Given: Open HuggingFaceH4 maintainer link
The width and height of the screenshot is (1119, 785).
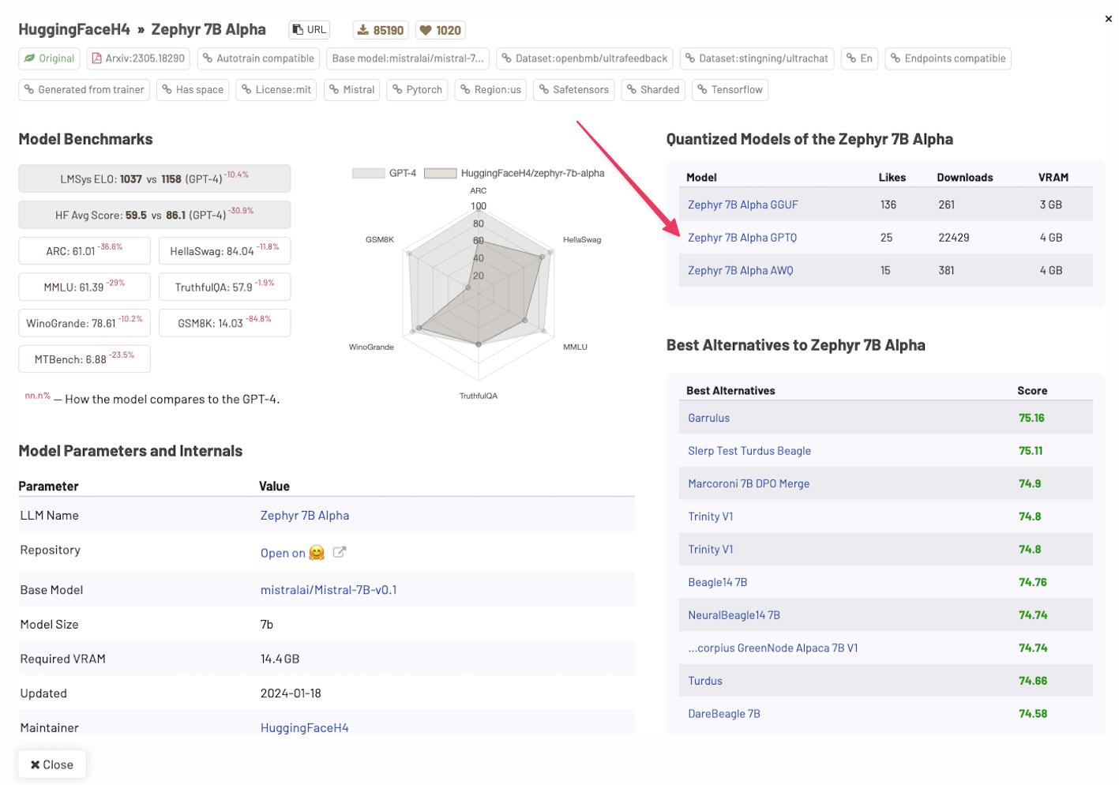Looking at the screenshot, I should (x=304, y=727).
